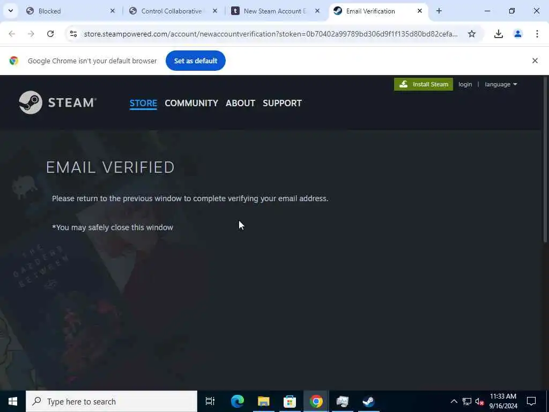Go back to the previous page
Image resolution: width=549 pixels, height=412 pixels.
(x=12, y=34)
